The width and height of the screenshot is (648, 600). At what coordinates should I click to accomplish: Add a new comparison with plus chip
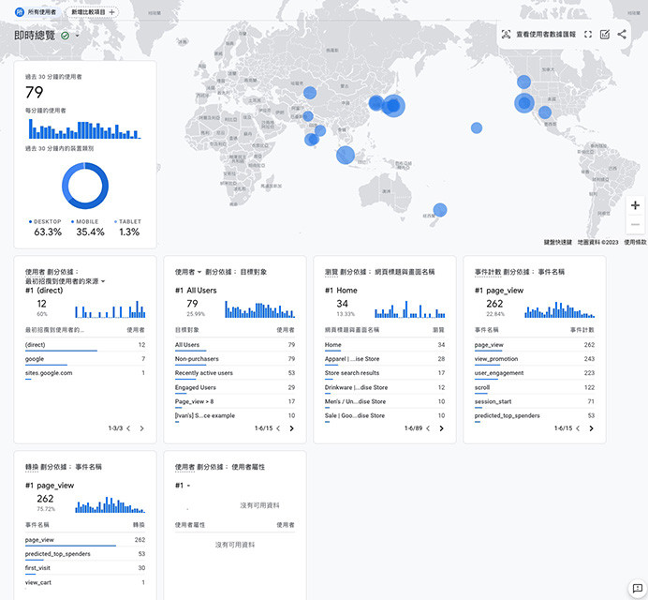(x=92, y=12)
